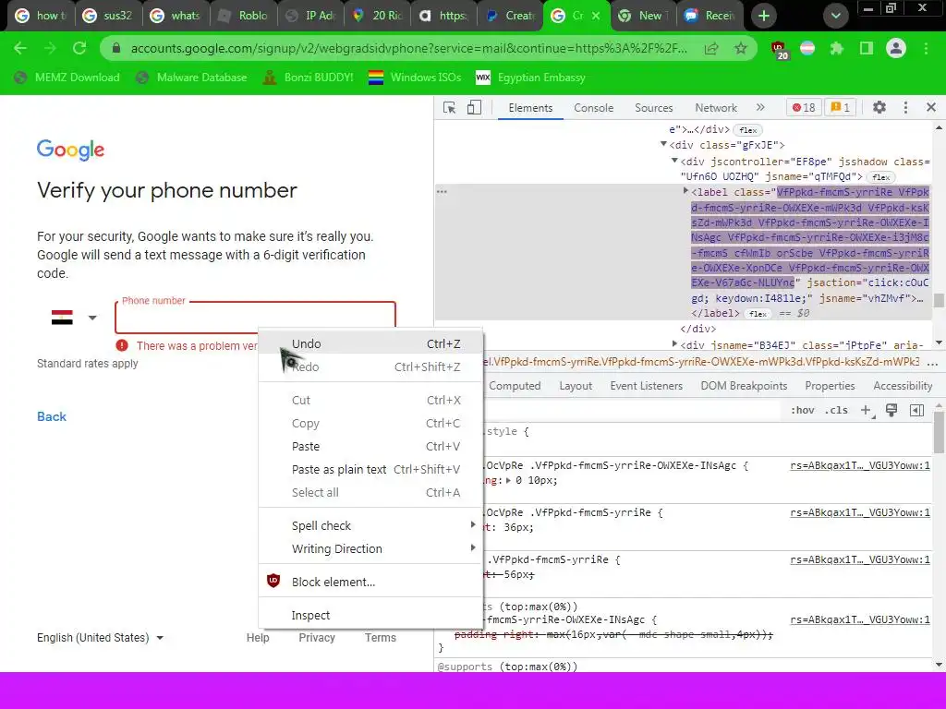Image resolution: width=946 pixels, height=709 pixels.
Task: Show the 1 issue warning badge
Action: pos(841,108)
